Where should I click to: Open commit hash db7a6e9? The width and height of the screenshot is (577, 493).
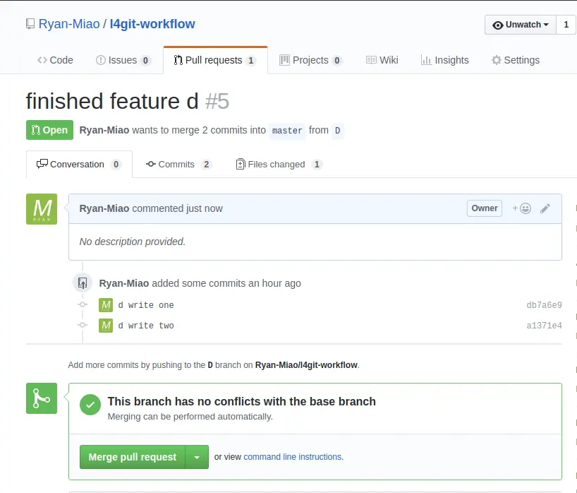tap(544, 305)
